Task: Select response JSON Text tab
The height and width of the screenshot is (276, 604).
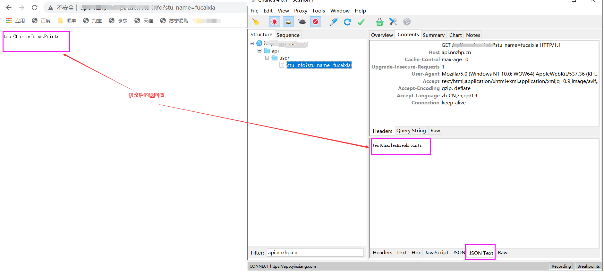Action: (x=481, y=253)
